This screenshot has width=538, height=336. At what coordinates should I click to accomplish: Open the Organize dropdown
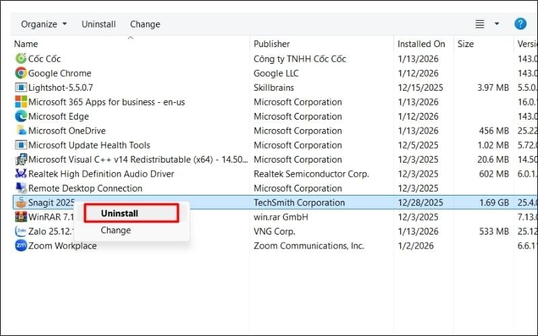44,24
